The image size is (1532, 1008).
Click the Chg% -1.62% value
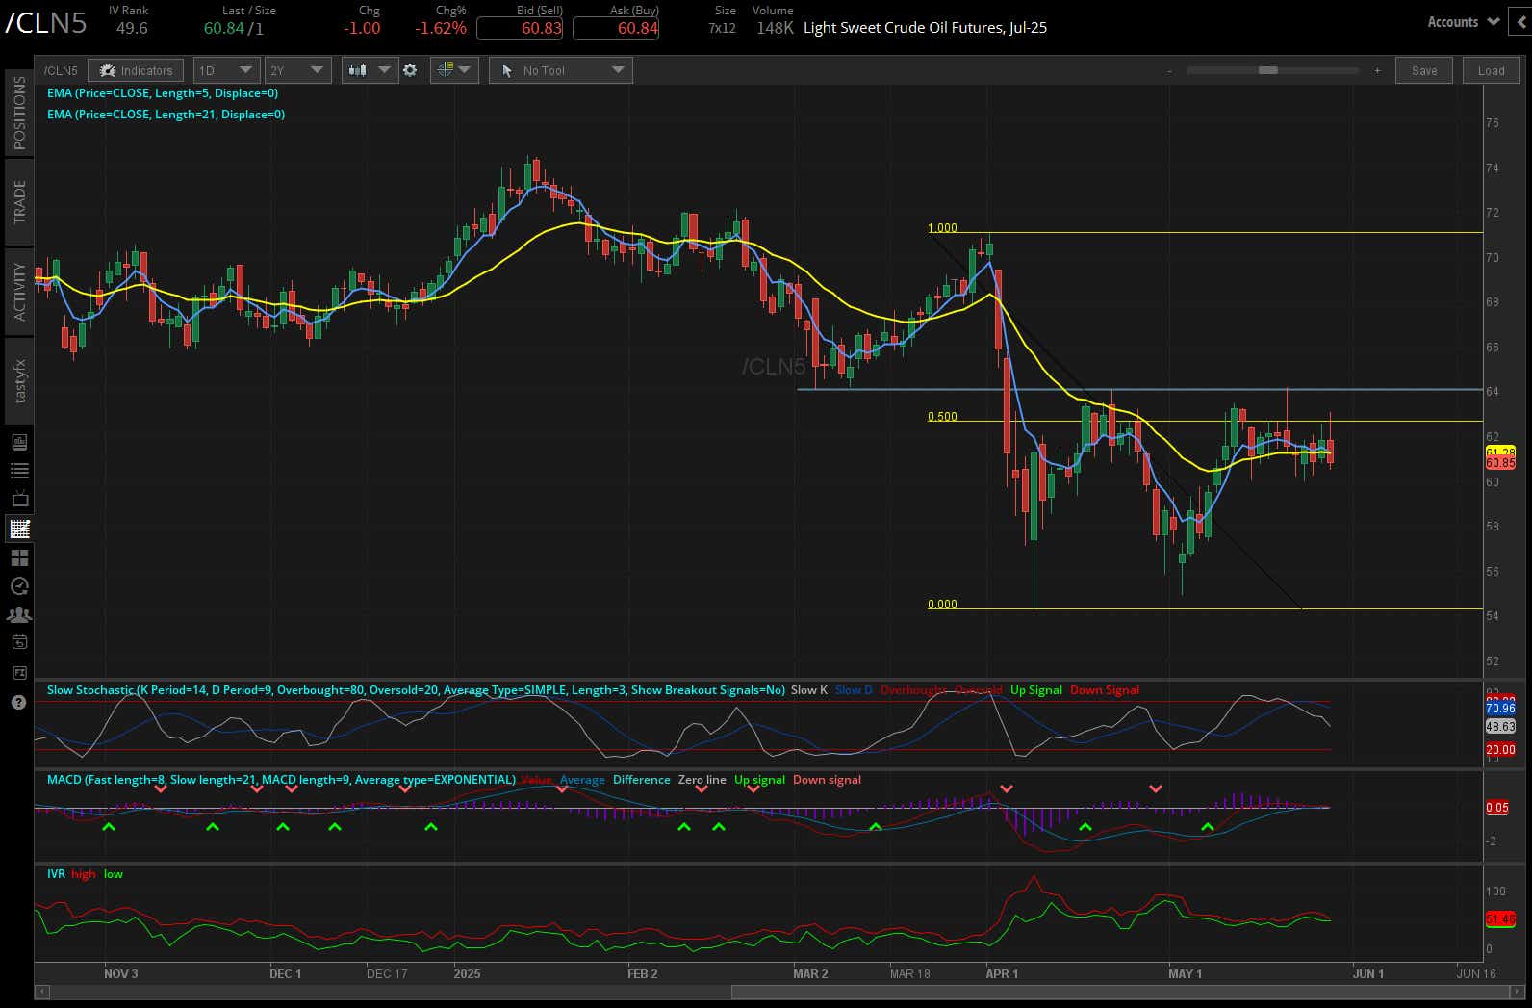click(441, 28)
